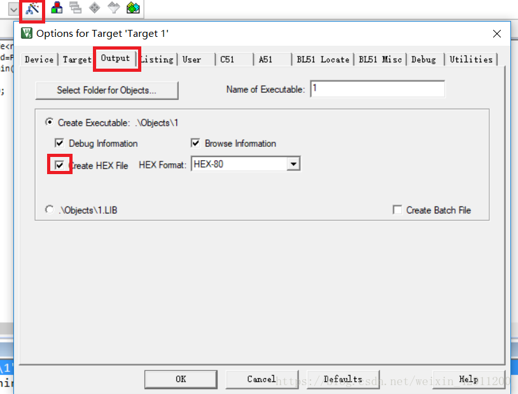Click the Keil icon in dialog title
Image resolution: width=518 pixels, height=394 pixels.
pos(27,33)
